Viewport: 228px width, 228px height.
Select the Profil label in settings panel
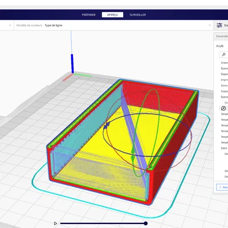(x=220, y=46)
